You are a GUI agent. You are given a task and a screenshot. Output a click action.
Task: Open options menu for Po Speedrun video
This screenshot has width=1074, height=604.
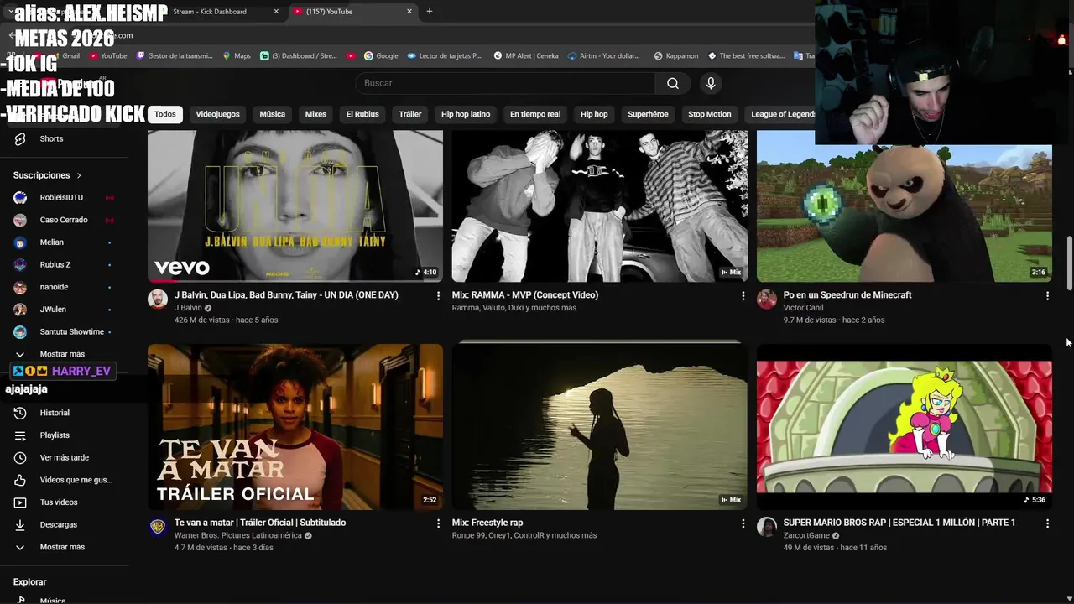[1047, 295]
